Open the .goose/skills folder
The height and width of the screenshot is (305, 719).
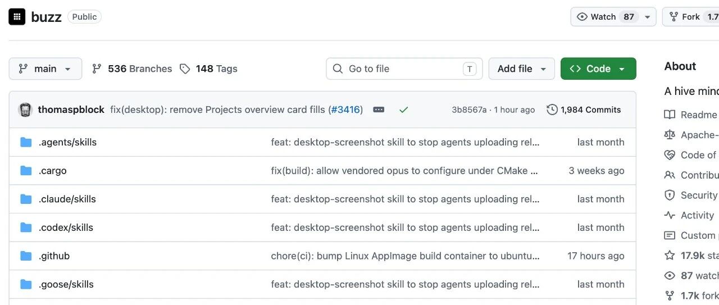coord(66,284)
